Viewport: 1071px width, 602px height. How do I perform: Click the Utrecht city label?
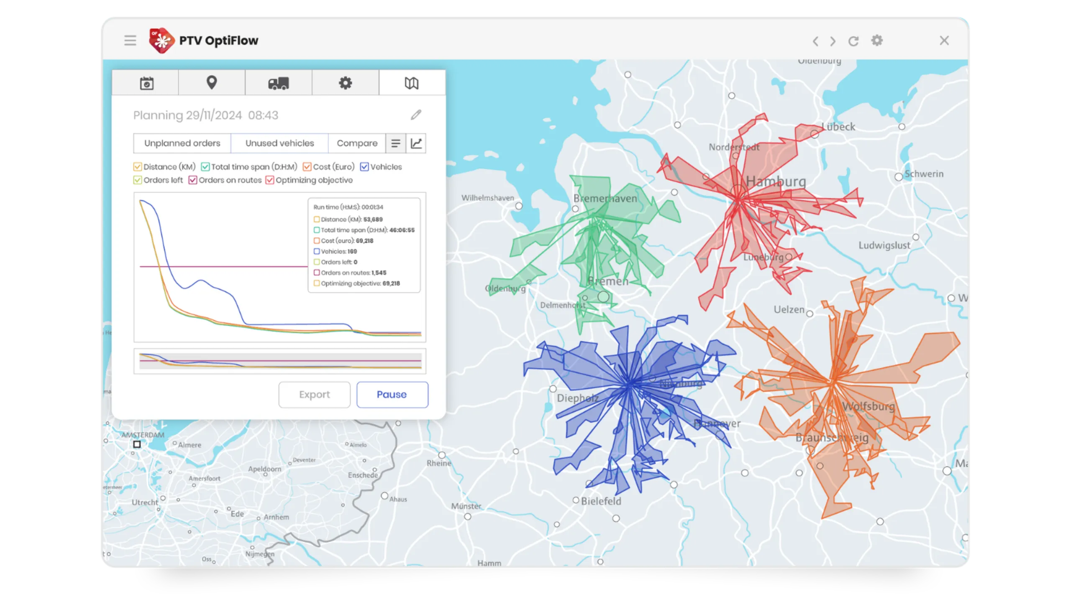(145, 503)
